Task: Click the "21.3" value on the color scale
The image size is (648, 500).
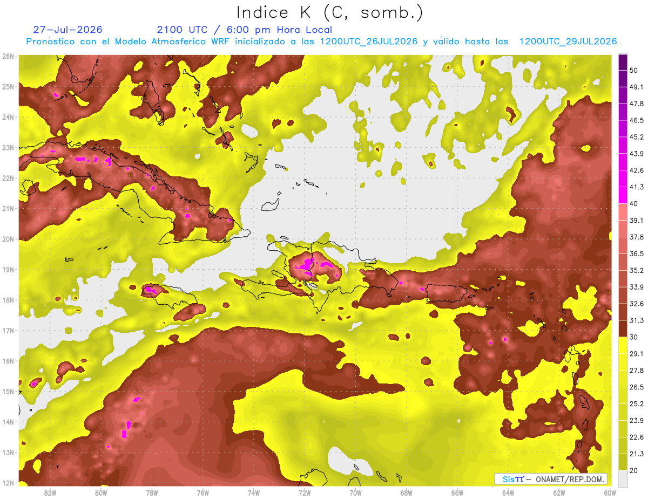Action: click(x=637, y=454)
